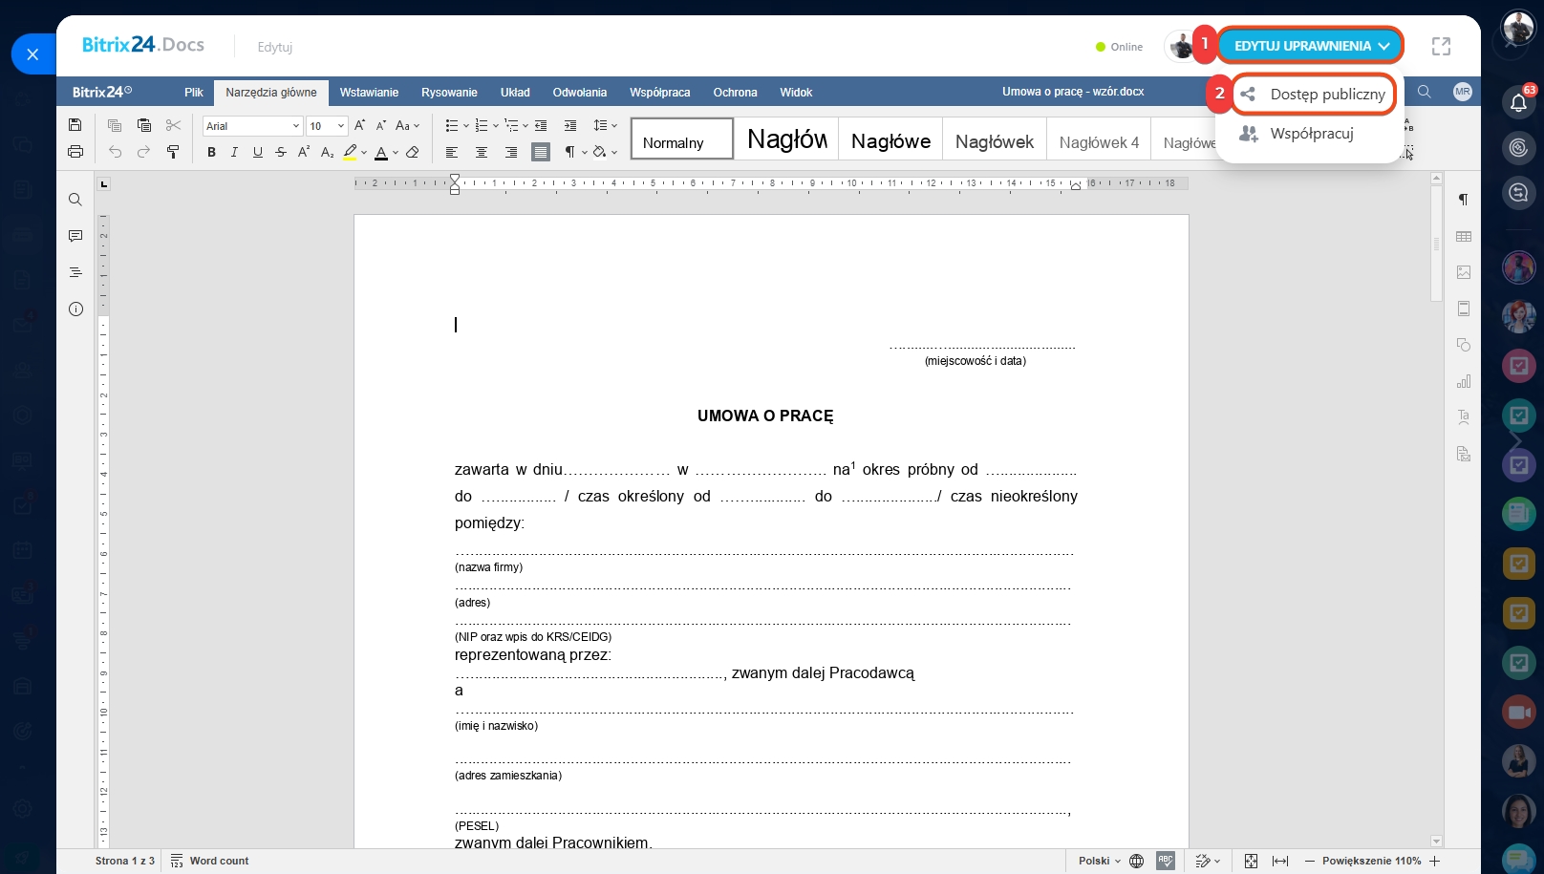Undo the last action
The height and width of the screenshot is (874, 1544).
pyautogui.click(x=115, y=151)
